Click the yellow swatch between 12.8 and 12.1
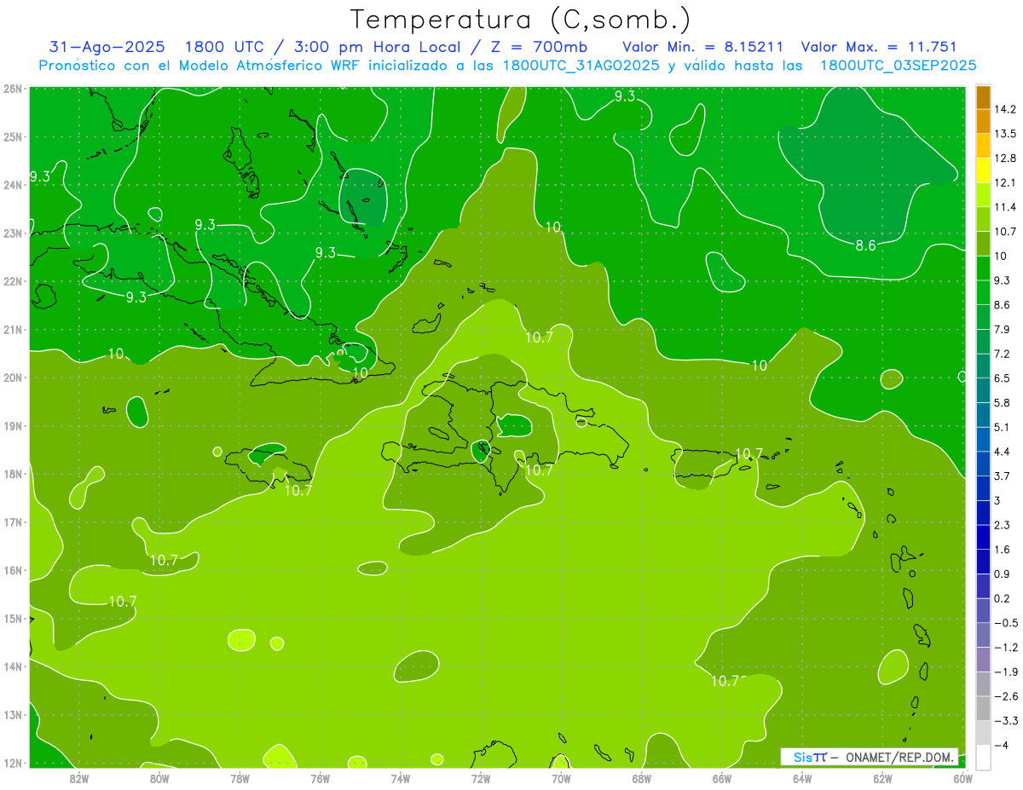Screen dimensions: 1023x790 click(983, 170)
